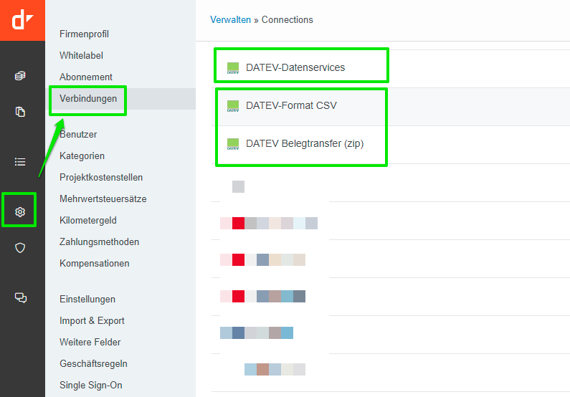Screen dimensions: 570x397
Task: Open the coins expenses sidebar icon
Action: [x=20, y=76]
